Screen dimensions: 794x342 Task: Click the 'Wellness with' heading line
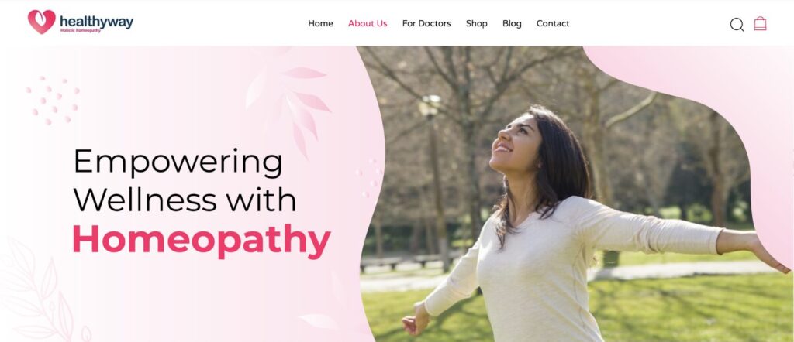[185, 200]
